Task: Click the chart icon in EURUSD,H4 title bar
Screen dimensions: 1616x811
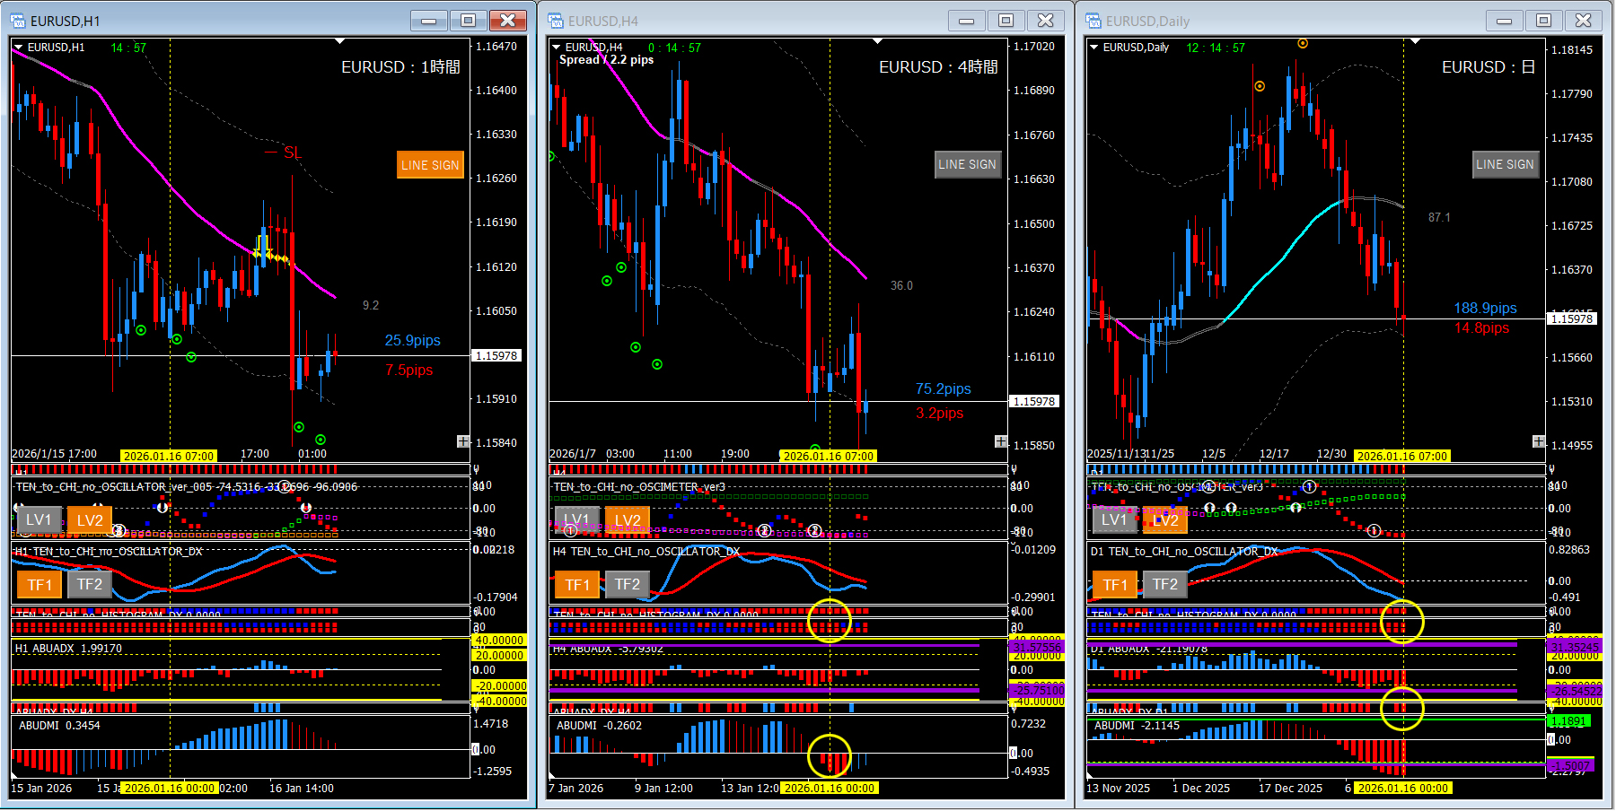Action: (x=556, y=21)
